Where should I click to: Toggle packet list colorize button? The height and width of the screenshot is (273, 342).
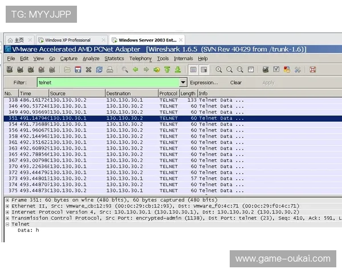193,69
